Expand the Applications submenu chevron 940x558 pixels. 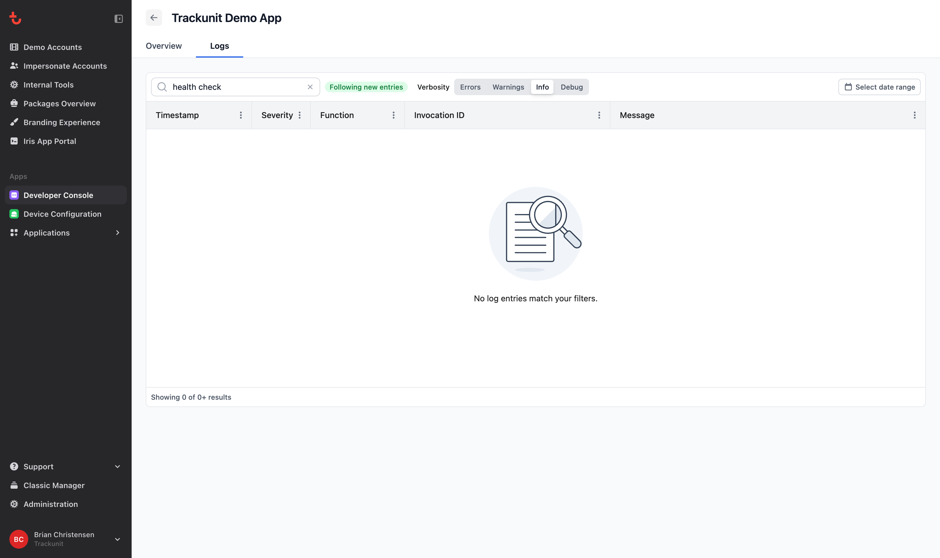tap(118, 233)
